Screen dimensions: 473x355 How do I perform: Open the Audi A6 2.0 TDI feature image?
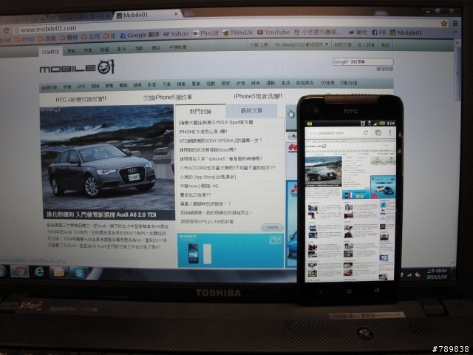tap(107, 158)
